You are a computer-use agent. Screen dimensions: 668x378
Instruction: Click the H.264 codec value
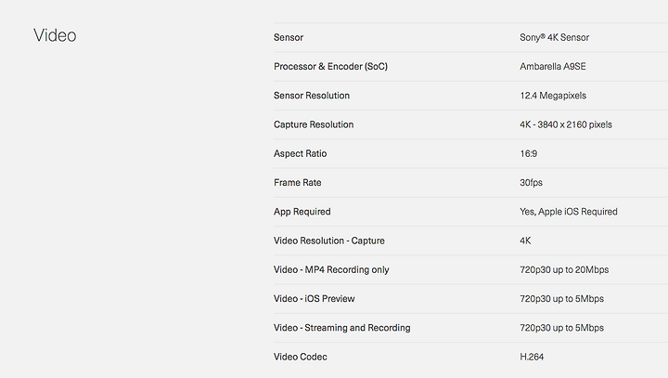[x=532, y=357]
